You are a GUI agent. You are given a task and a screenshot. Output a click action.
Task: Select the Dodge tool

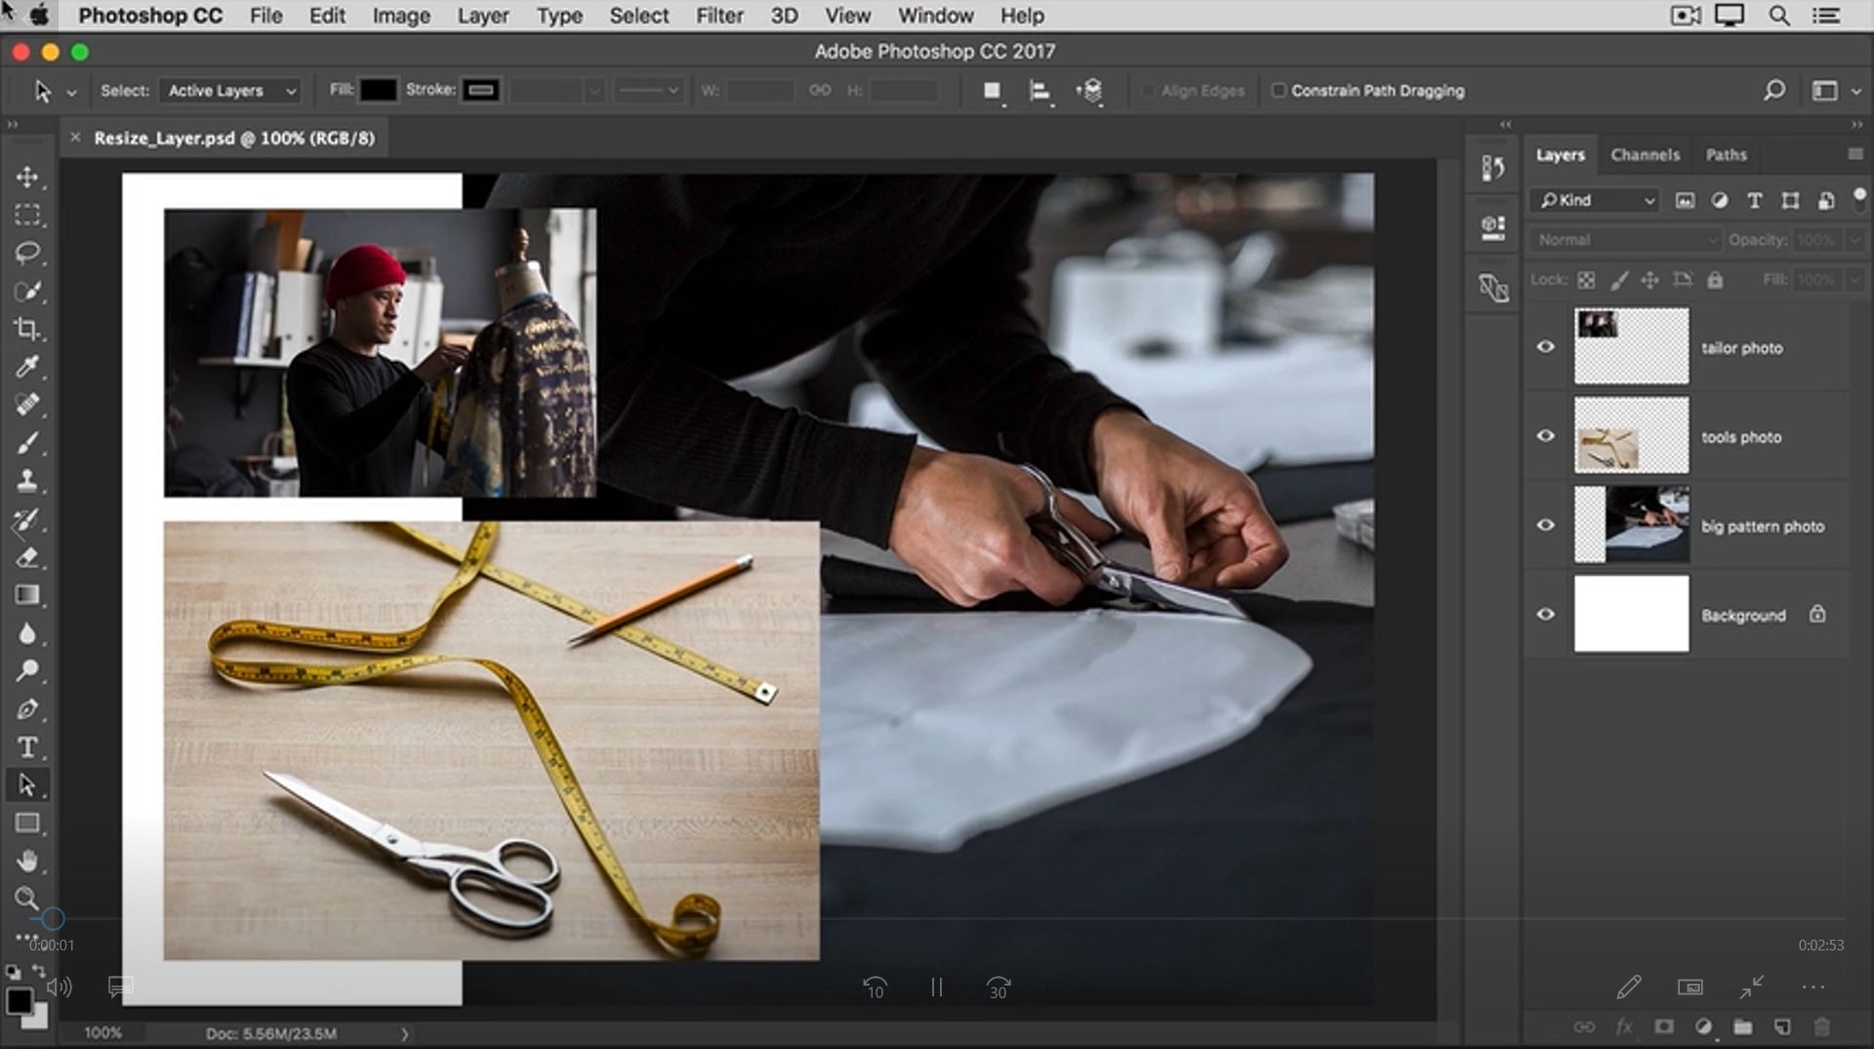pos(27,671)
